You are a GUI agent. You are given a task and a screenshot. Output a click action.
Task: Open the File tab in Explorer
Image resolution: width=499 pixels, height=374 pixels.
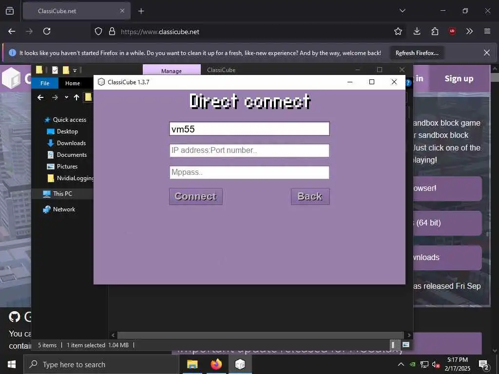pyautogui.click(x=45, y=83)
